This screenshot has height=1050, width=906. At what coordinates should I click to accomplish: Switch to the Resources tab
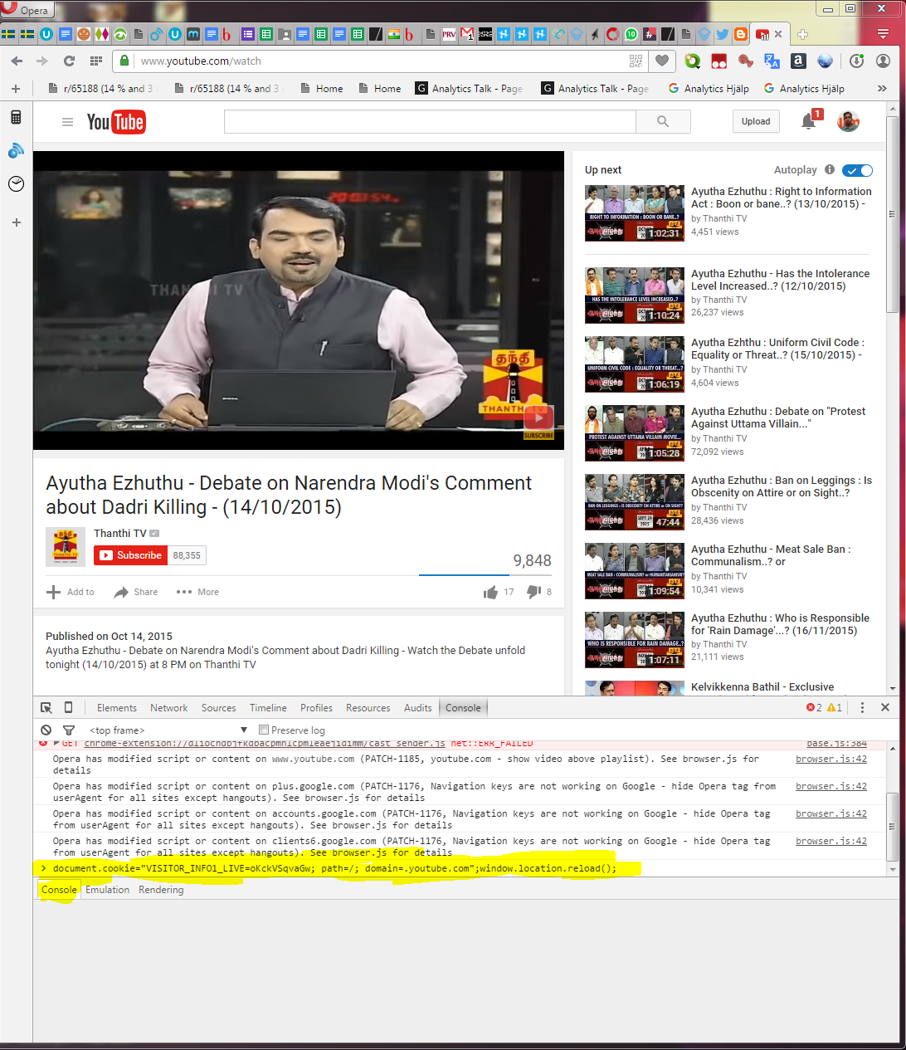368,708
